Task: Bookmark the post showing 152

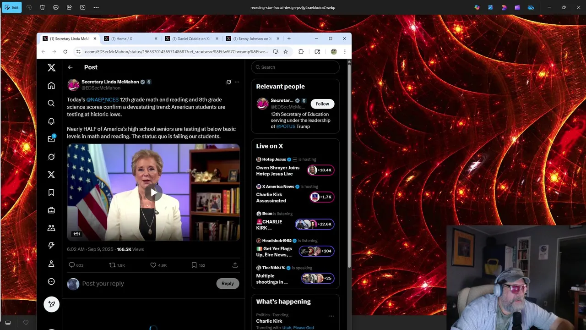Action: (x=198, y=265)
